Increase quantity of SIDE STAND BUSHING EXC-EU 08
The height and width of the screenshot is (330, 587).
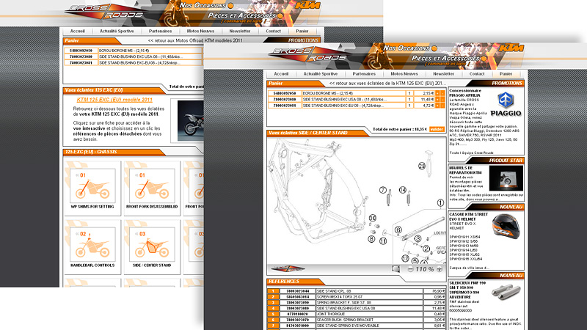437,106
